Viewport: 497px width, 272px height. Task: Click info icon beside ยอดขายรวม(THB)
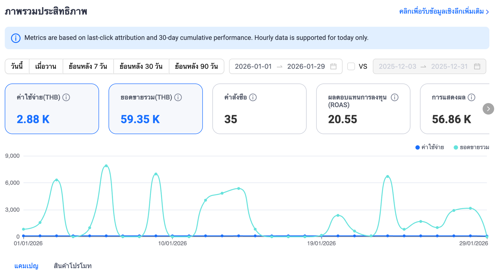click(178, 97)
